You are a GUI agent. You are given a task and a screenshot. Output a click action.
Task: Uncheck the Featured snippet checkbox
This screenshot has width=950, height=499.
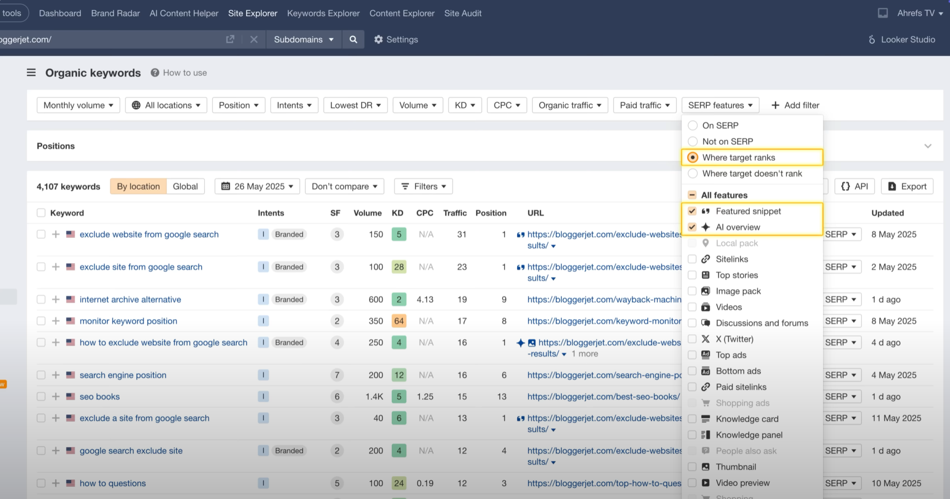[x=692, y=211]
